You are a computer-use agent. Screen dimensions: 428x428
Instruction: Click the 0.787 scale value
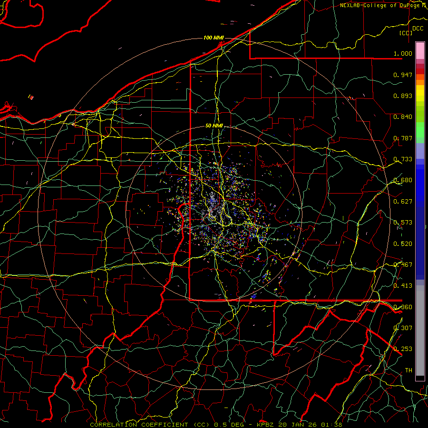click(x=403, y=138)
